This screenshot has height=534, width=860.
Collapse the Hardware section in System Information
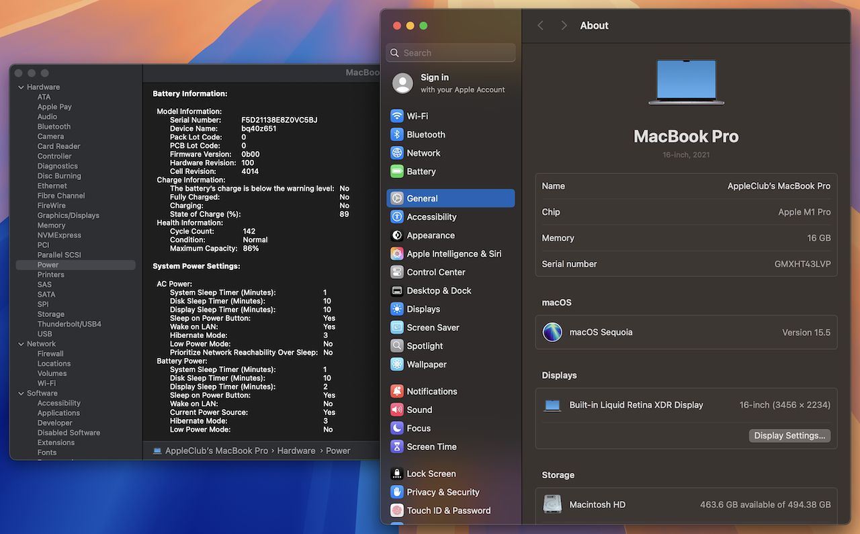tap(21, 87)
